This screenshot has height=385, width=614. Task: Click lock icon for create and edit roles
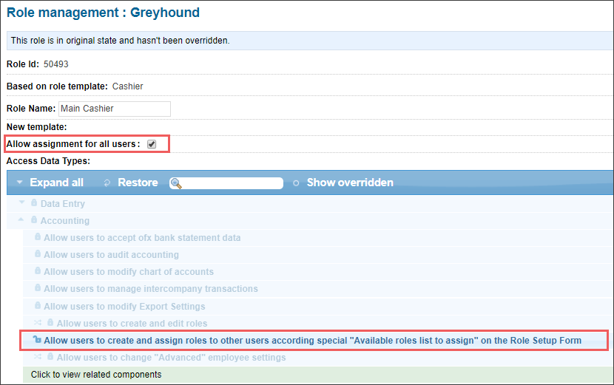pos(50,322)
